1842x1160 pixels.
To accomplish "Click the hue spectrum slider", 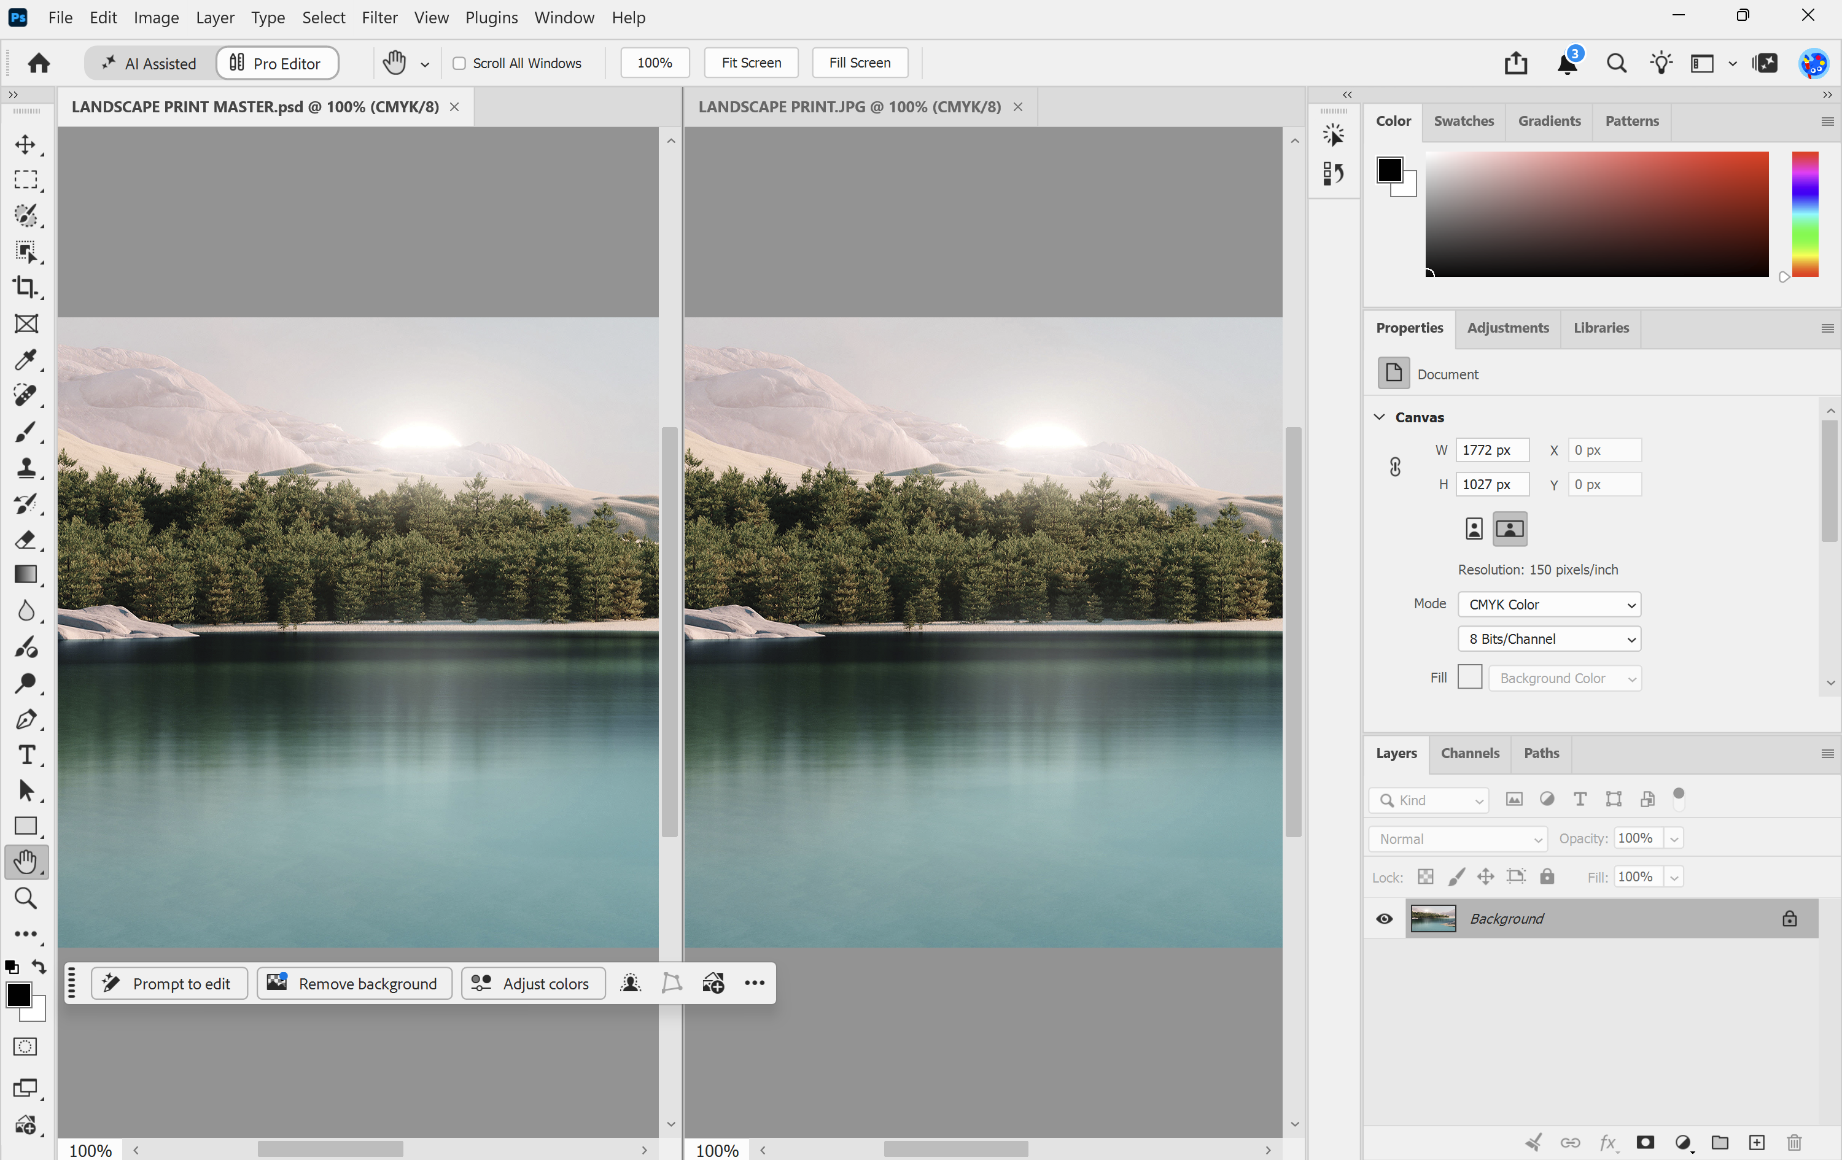I will click(1805, 214).
